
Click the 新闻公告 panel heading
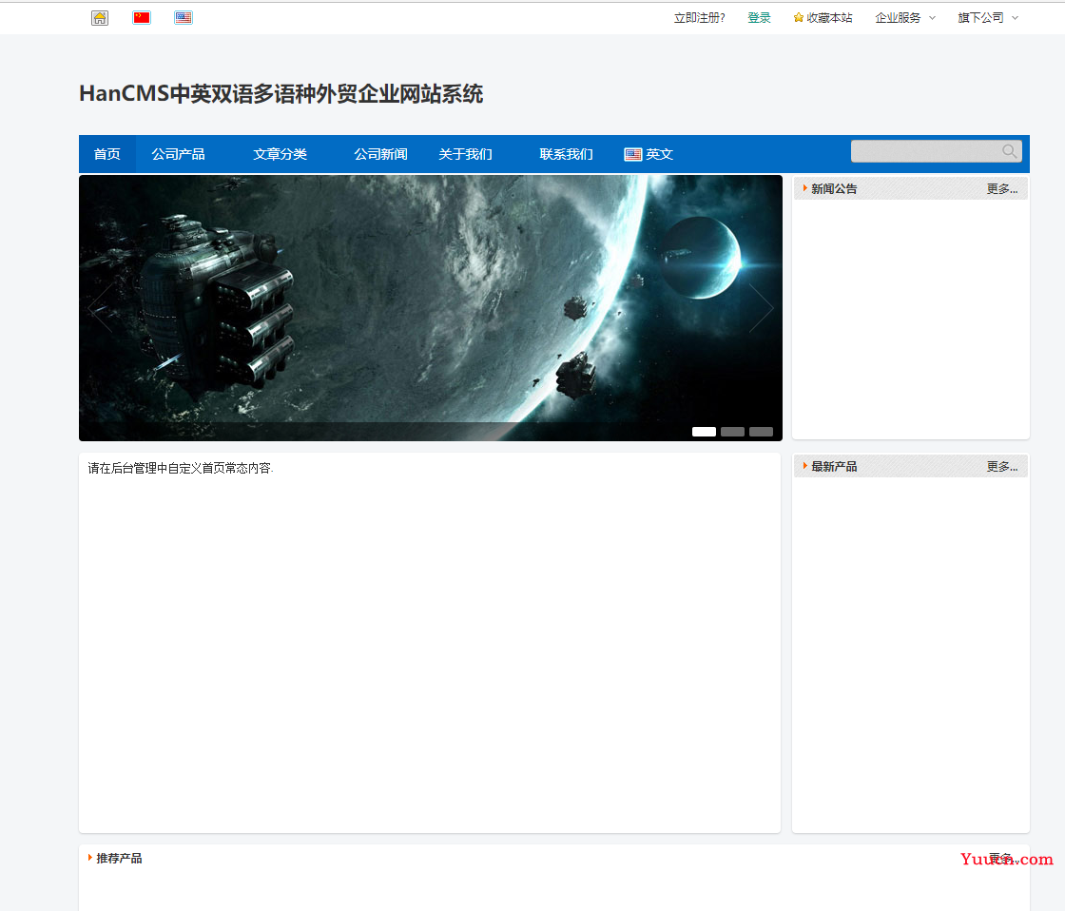coord(834,189)
